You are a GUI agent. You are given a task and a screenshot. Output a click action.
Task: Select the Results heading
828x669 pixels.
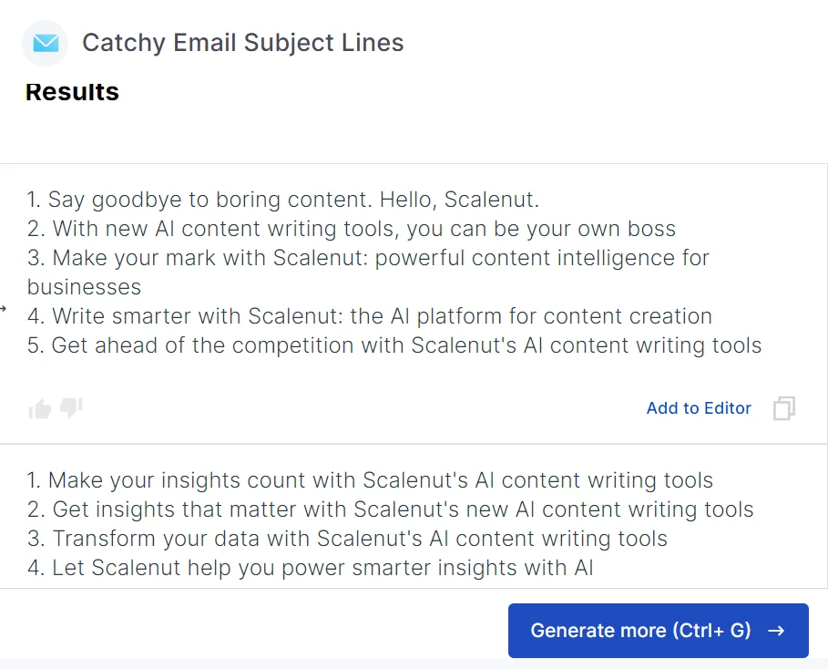[x=72, y=91]
